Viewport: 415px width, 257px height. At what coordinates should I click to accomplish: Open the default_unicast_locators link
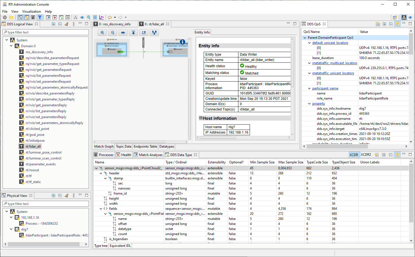330,43
